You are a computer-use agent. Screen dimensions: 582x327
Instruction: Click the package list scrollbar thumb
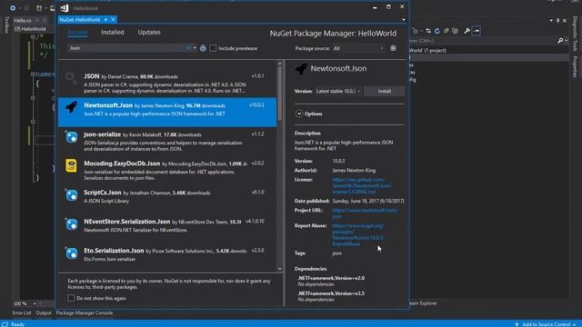click(280, 94)
